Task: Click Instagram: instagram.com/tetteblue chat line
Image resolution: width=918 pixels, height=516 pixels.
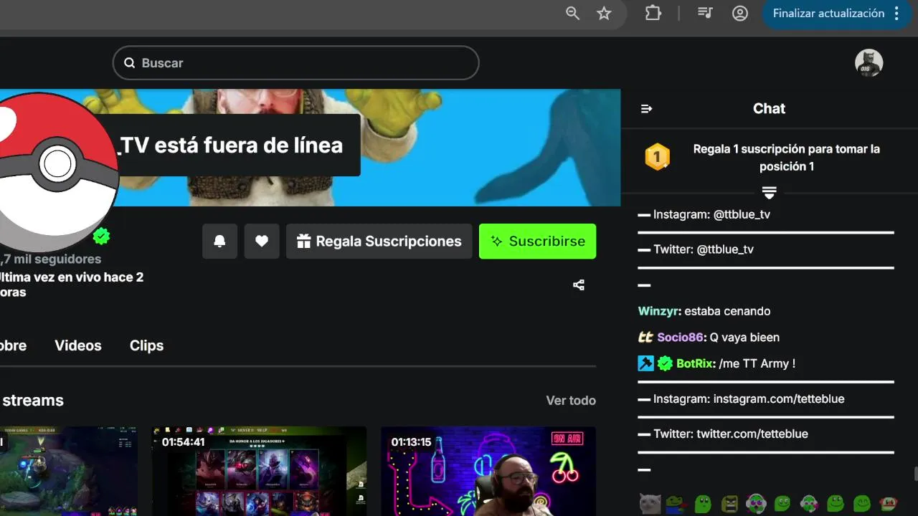Action: click(749, 399)
